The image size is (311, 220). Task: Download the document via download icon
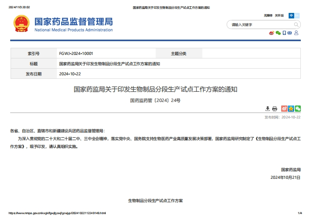click(x=268, y=109)
